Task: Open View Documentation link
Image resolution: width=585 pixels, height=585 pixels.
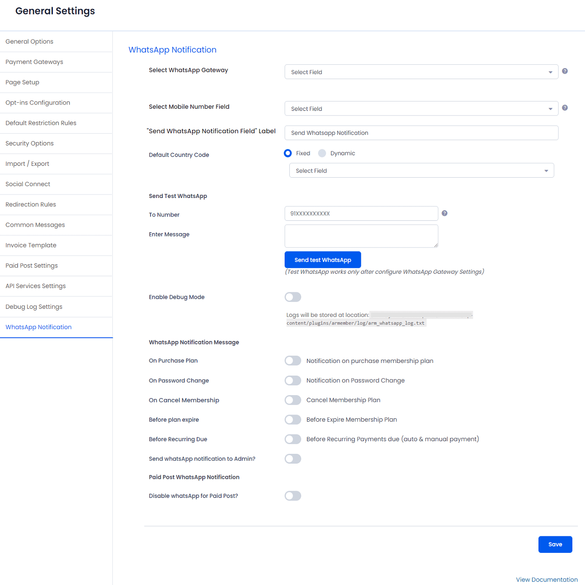Action: (547, 580)
